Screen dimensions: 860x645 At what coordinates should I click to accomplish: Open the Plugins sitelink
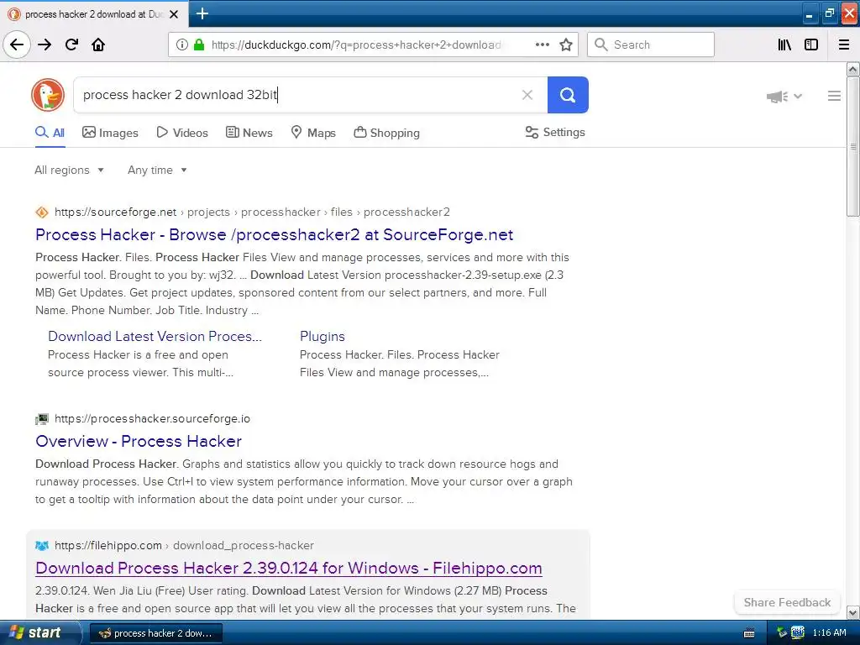point(322,336)
